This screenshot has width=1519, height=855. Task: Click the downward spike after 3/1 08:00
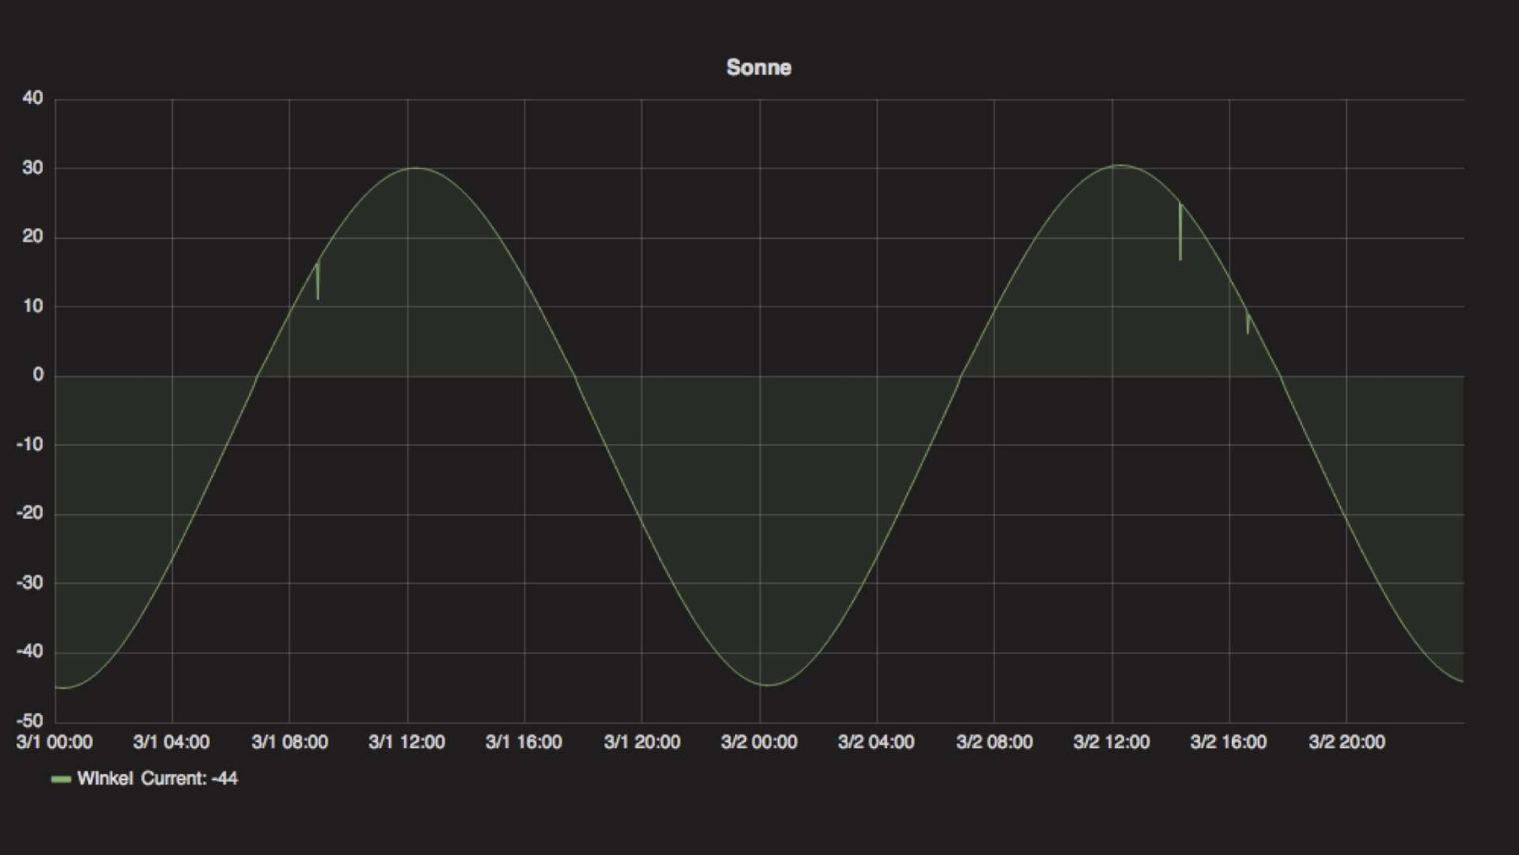click(x=318, y=283)
